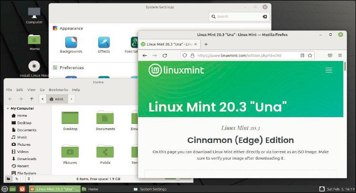356x193 pixels.
Task: Click the left path bar arrow
Action: (42, 99)
